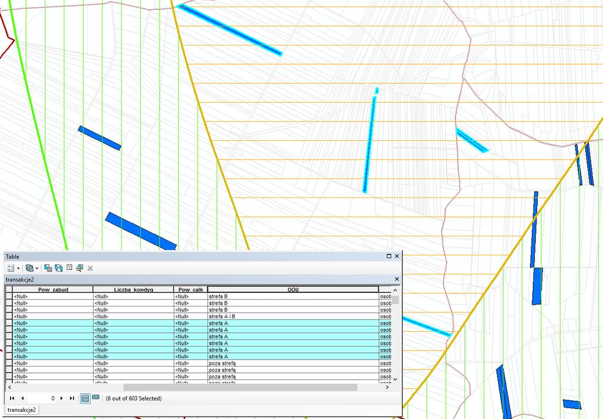Click the table's select-all corner box
The height and width of the screenshot is (419, 603).
pyautogui.click(x=9, y=289)
